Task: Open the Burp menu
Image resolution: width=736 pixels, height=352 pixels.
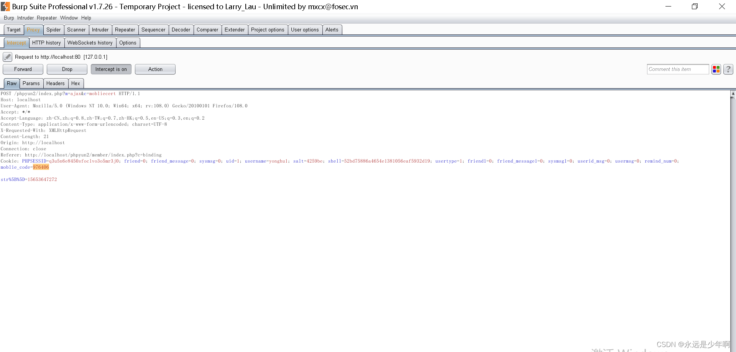Action: (x=9, y=18)
